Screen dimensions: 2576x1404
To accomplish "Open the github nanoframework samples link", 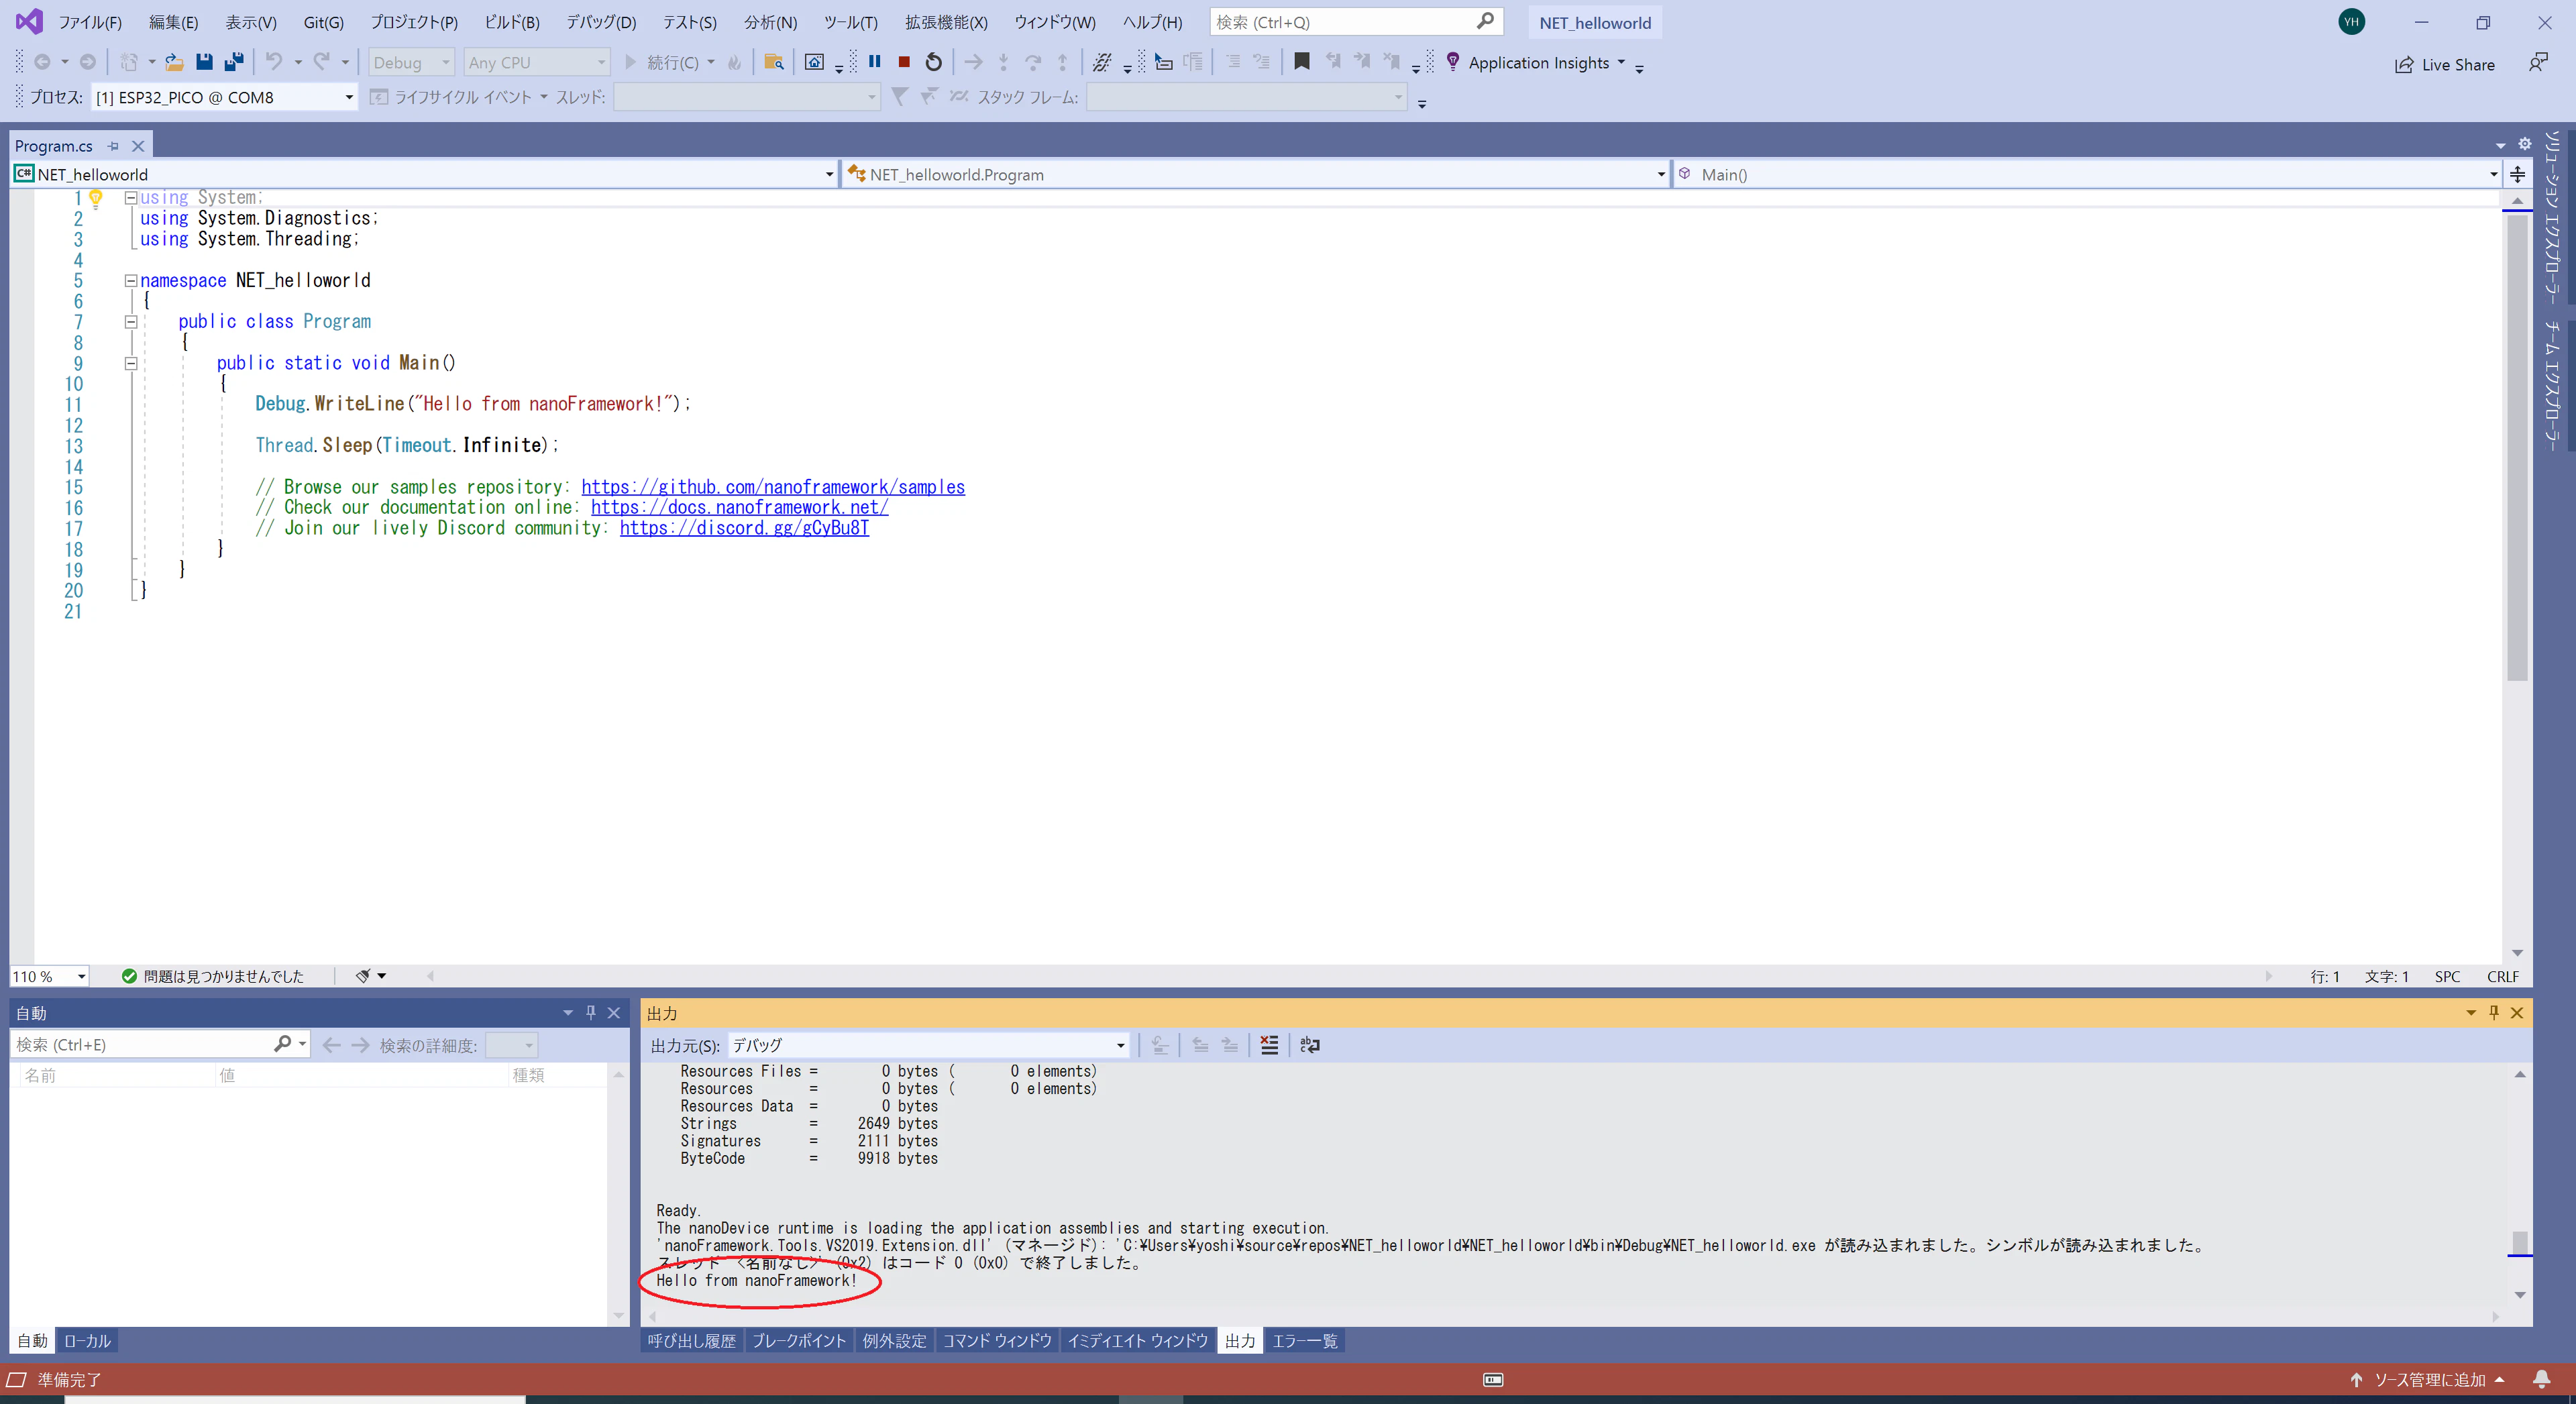I will (x=772, y=487).
